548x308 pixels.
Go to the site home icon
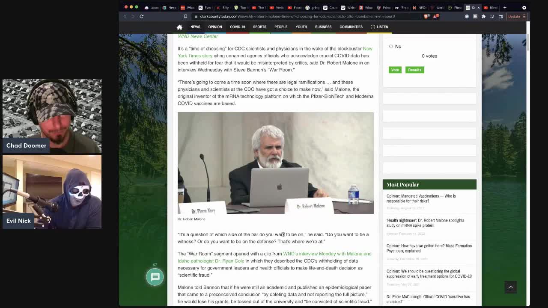[179, 27]
